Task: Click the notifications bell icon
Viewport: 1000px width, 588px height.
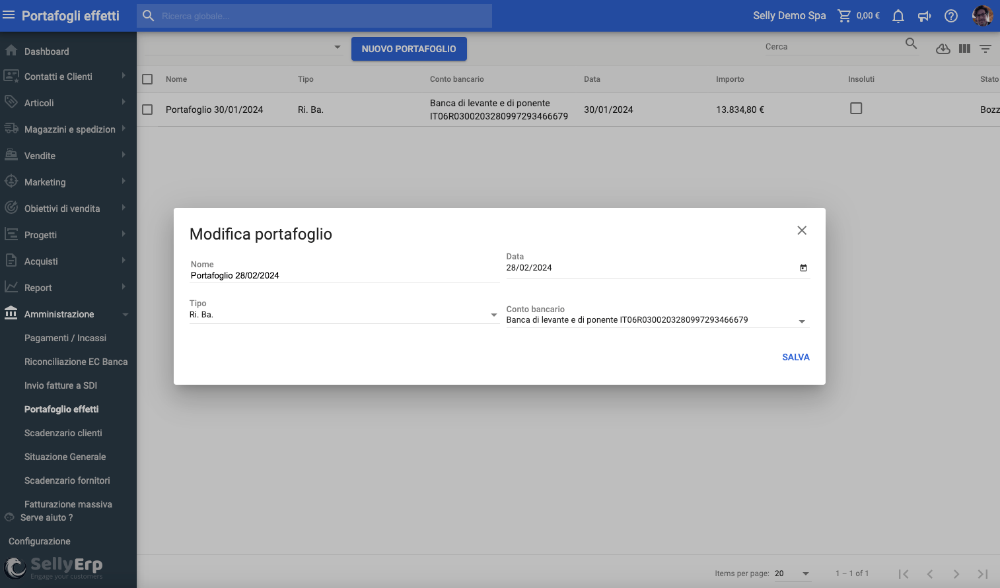Action: pyautogui.click(x=898, y=16)
